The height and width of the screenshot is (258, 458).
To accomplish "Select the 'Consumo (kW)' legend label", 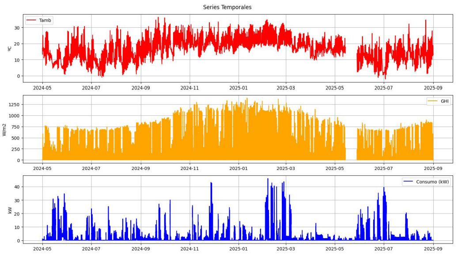I will [432, 182].
